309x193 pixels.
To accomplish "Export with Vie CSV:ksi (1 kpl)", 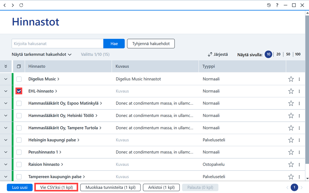I will [x=56, y=187].
